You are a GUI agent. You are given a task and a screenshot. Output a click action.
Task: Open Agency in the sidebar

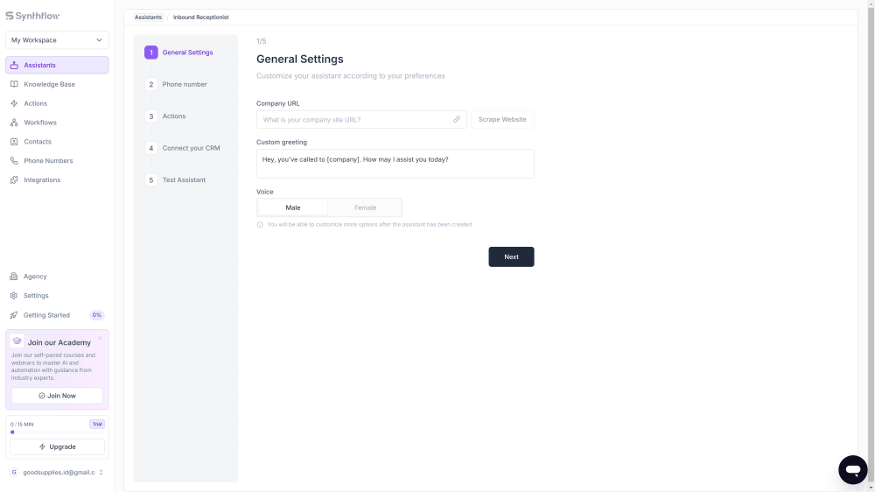tap(57, 277)
